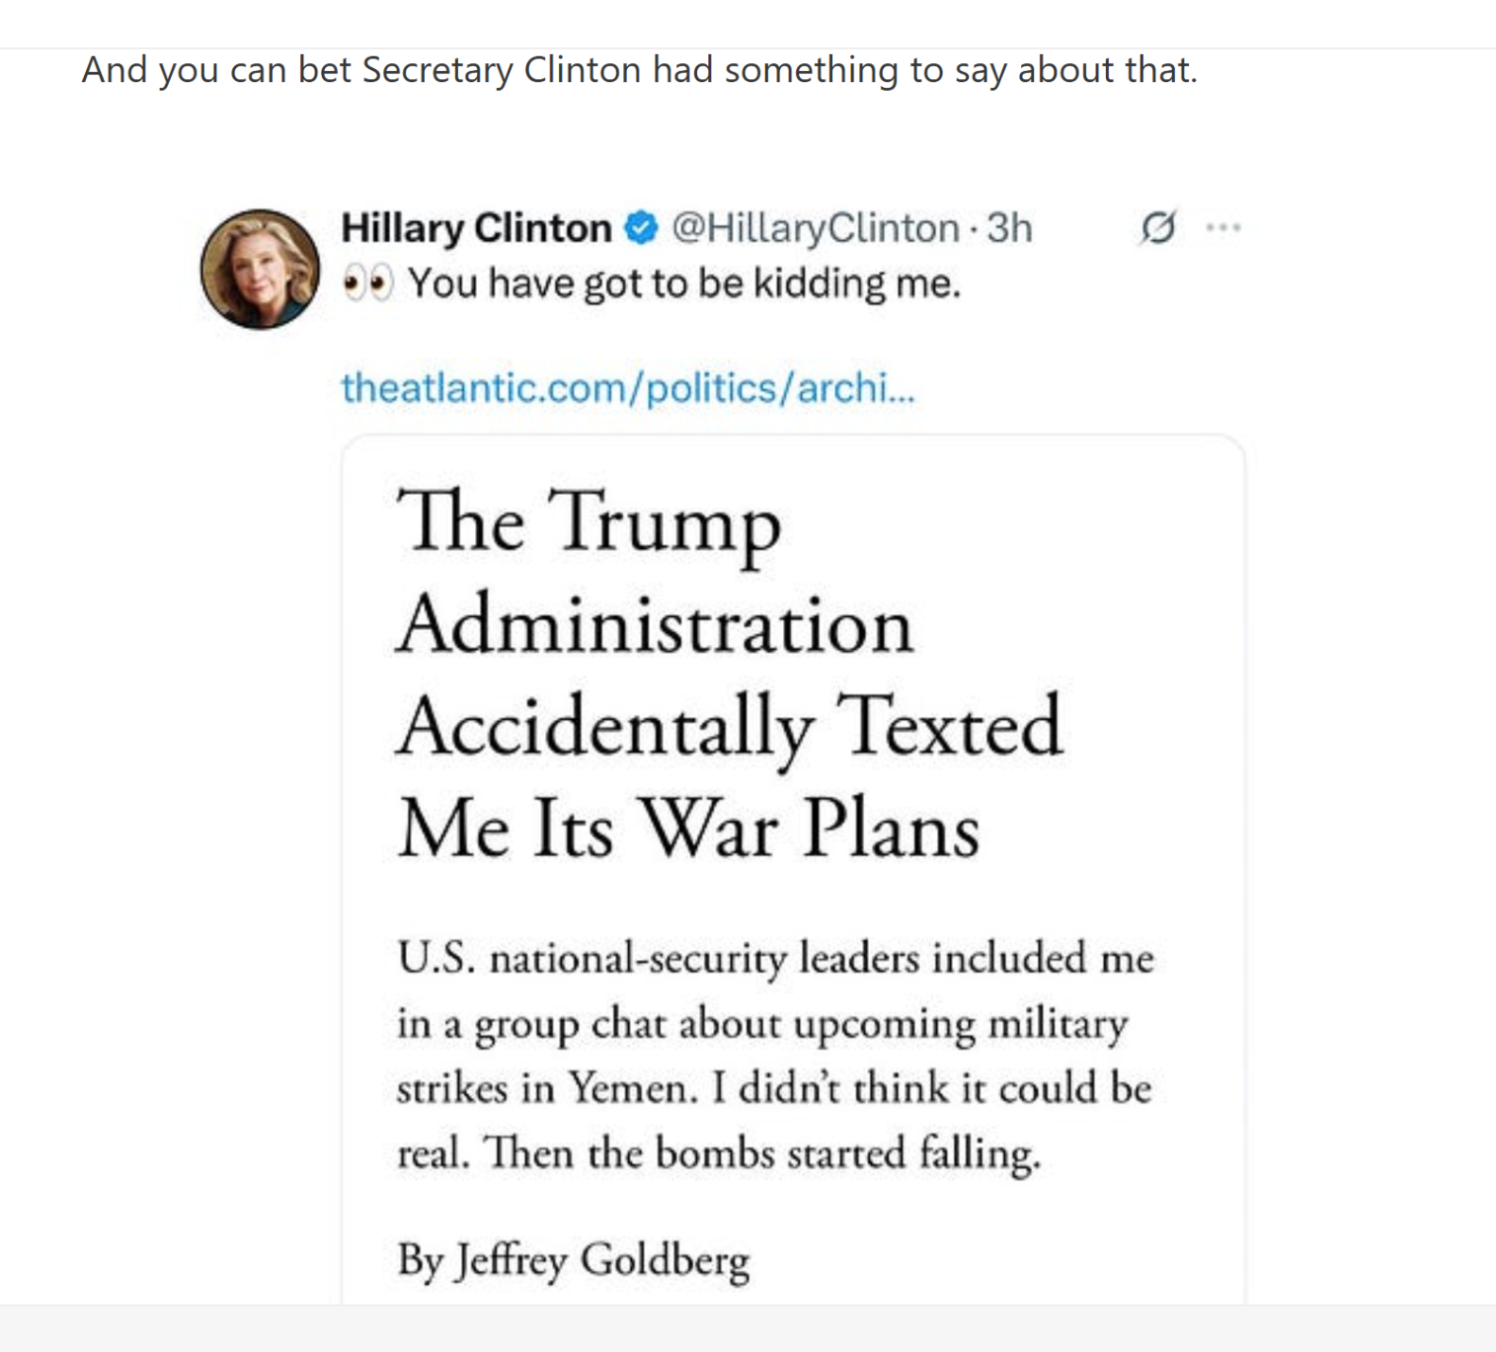Click 'Then the bombs started falling.' sentence
Screen dimensions: 1496x1352
[762, 1153]
